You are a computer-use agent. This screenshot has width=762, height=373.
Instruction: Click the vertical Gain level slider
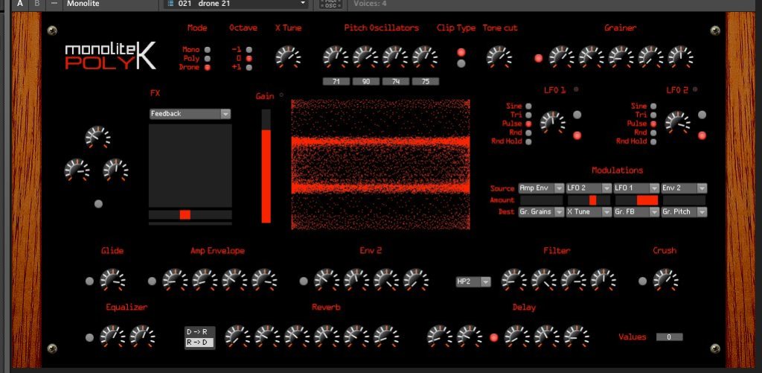266,166
